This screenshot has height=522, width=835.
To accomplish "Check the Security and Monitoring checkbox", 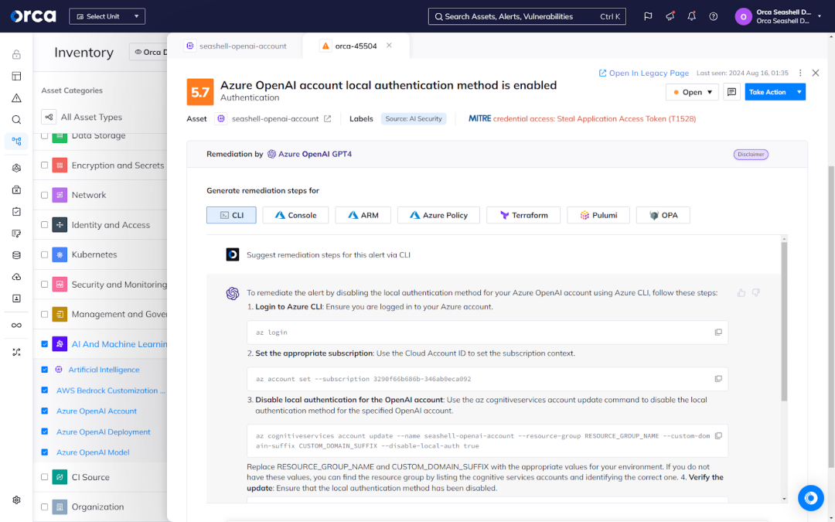I will 45,285.
